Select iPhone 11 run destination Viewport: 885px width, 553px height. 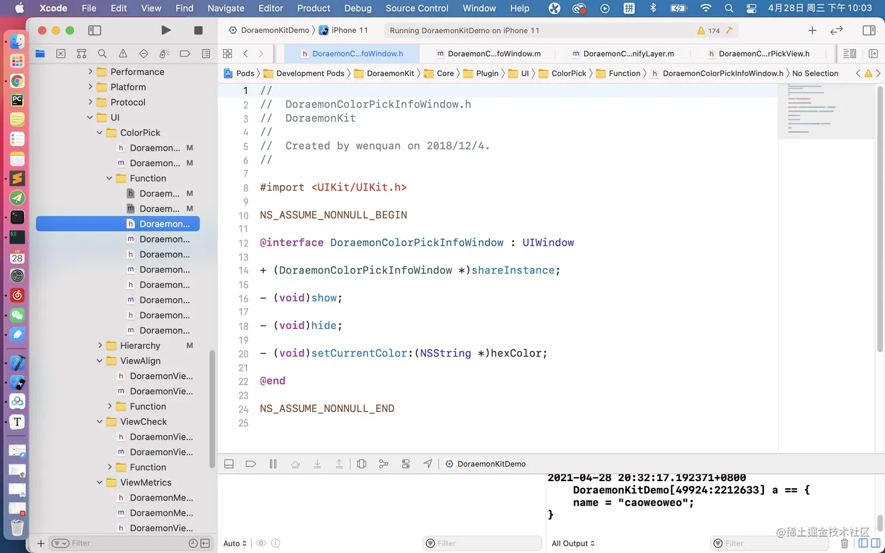344,30
